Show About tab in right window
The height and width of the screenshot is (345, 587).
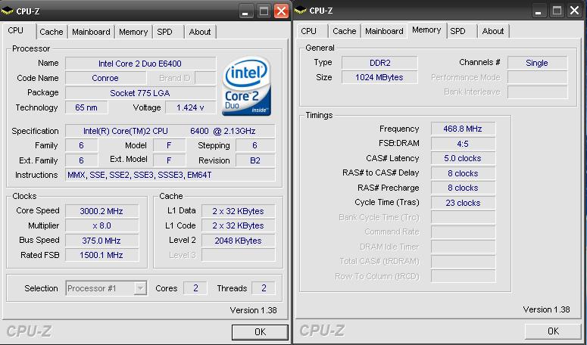tap(493, 31)
